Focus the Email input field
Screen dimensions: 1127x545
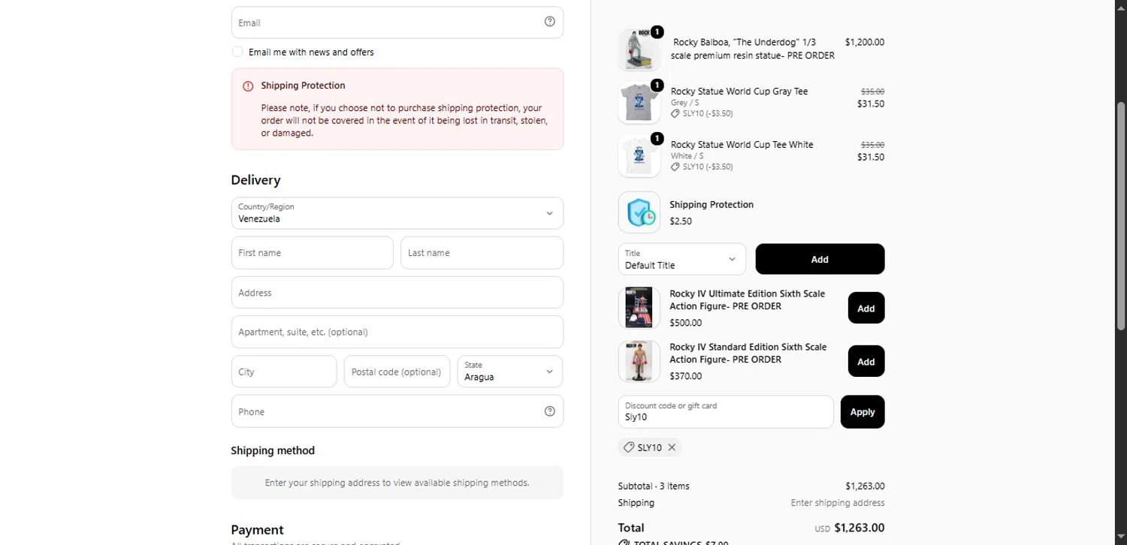397,23
